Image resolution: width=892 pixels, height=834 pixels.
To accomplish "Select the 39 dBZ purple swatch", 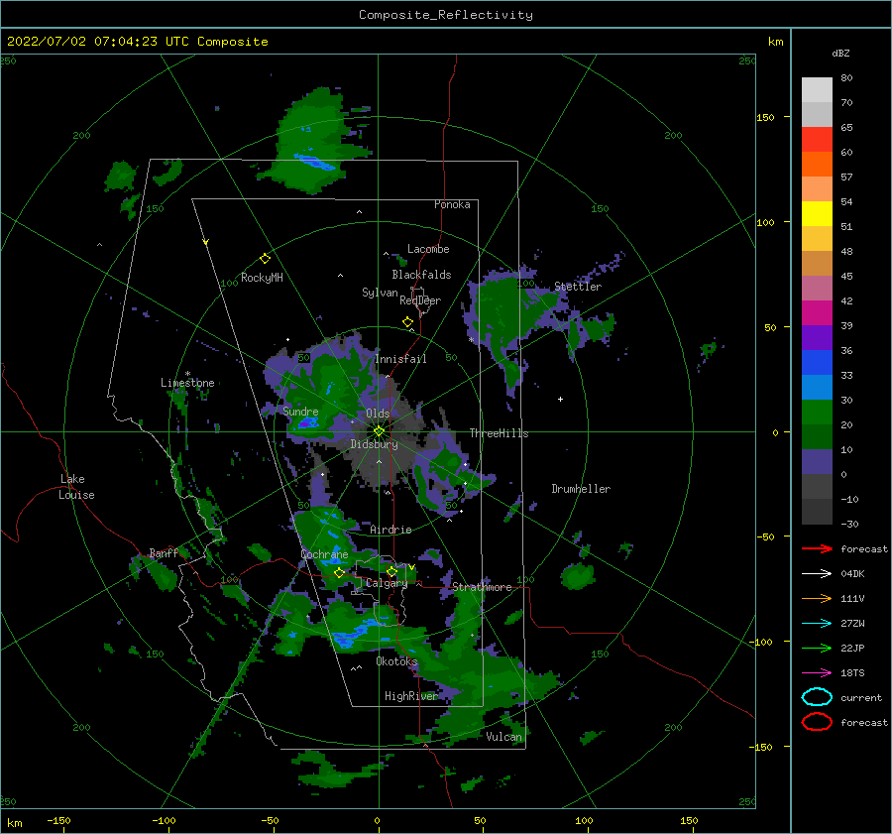I will (817, 337).
